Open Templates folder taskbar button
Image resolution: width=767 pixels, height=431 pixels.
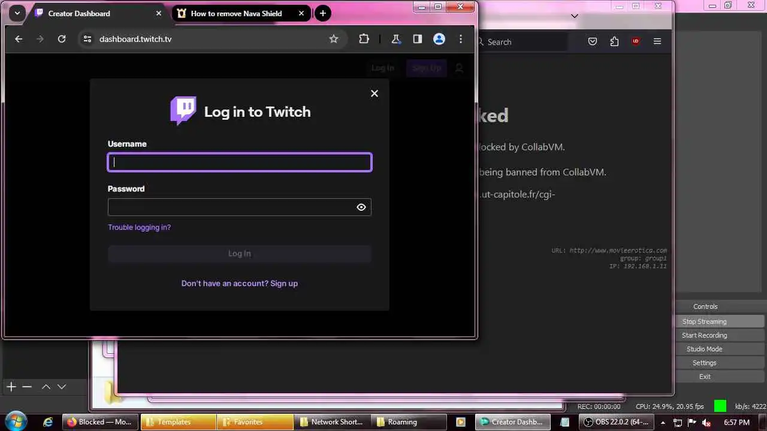pyautogui.click(x=179, y=422)
